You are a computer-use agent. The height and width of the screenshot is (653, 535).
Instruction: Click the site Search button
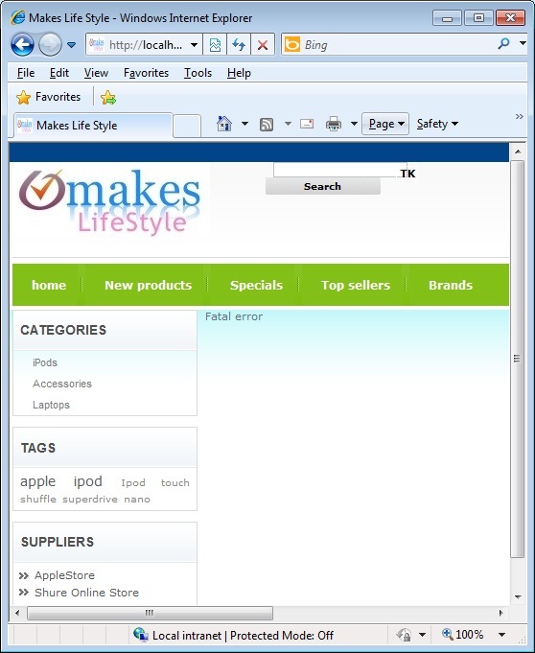323,186
